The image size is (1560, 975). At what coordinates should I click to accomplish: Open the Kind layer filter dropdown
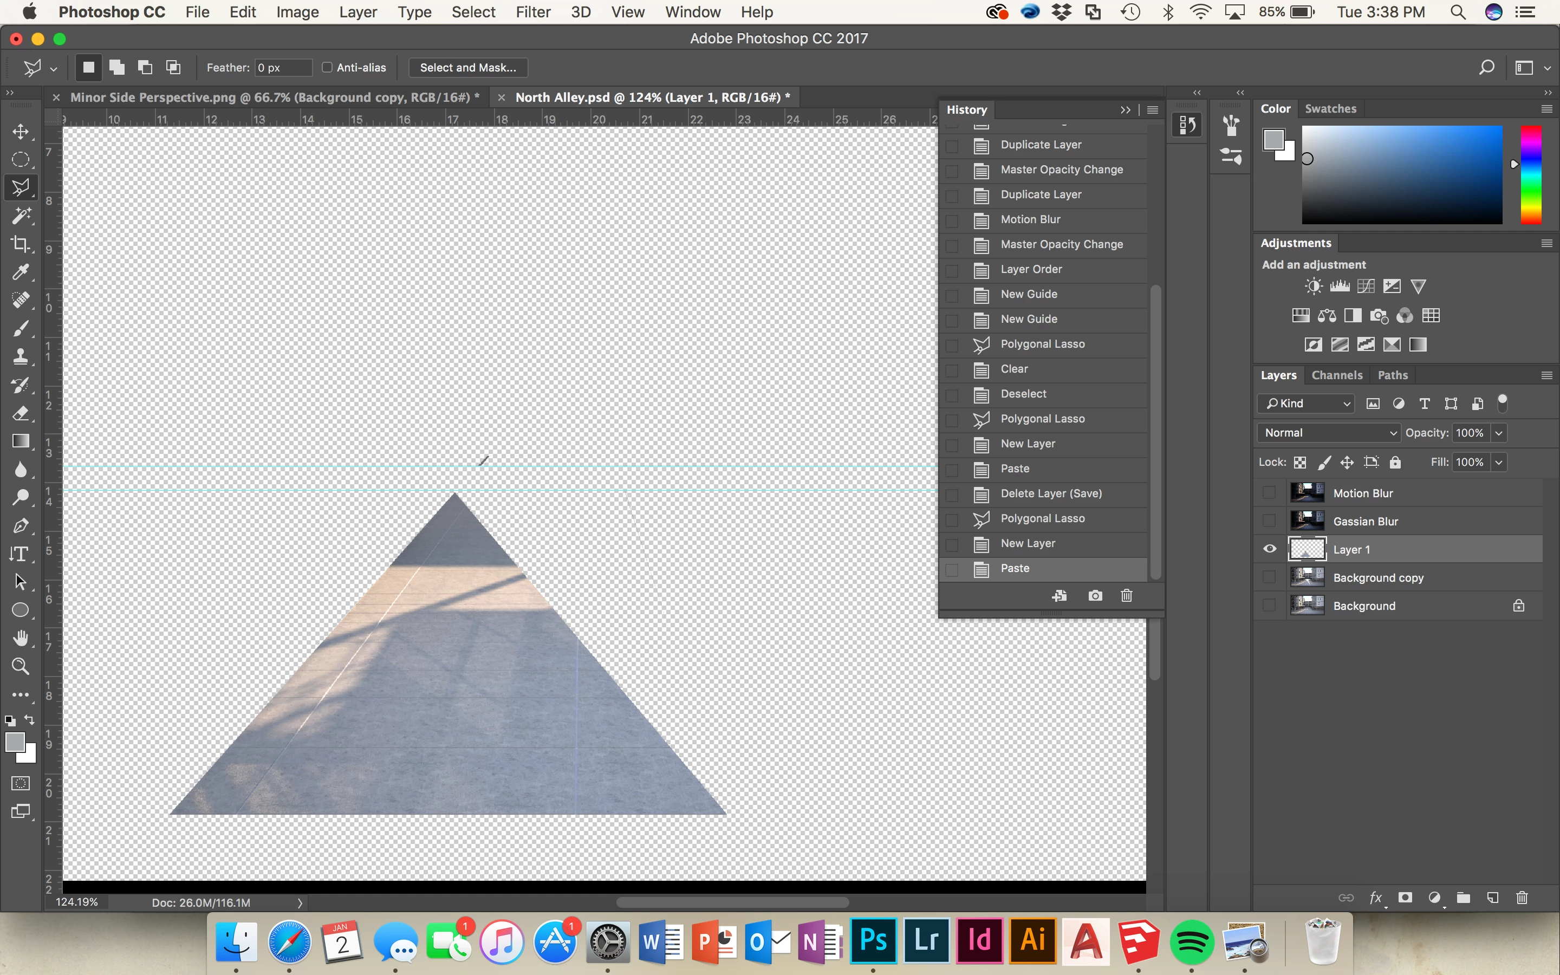click(x=1306, y=404)
